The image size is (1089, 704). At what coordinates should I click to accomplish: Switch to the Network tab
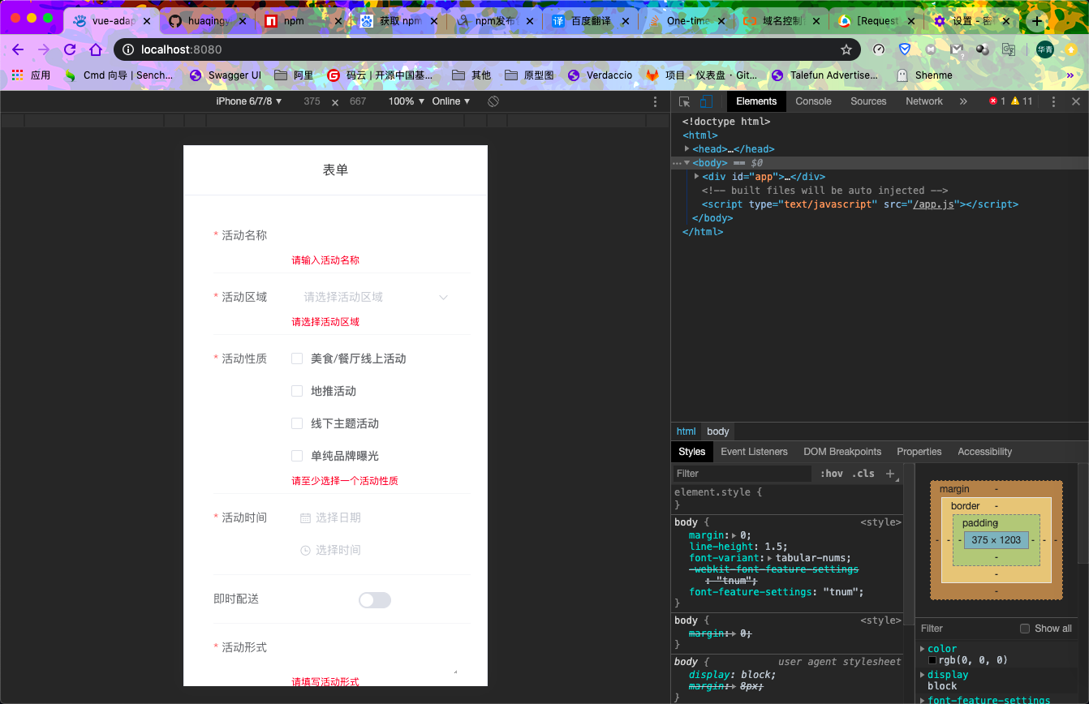click(x=924, y=101)
